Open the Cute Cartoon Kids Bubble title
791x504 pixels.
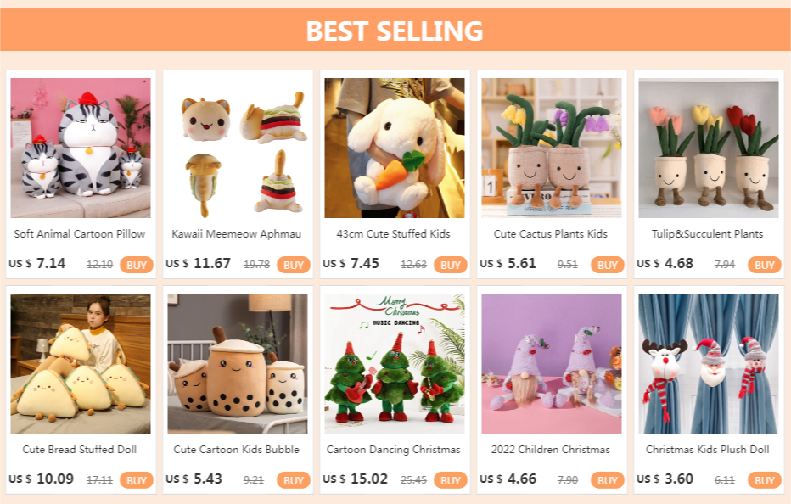tap(237, 449)
